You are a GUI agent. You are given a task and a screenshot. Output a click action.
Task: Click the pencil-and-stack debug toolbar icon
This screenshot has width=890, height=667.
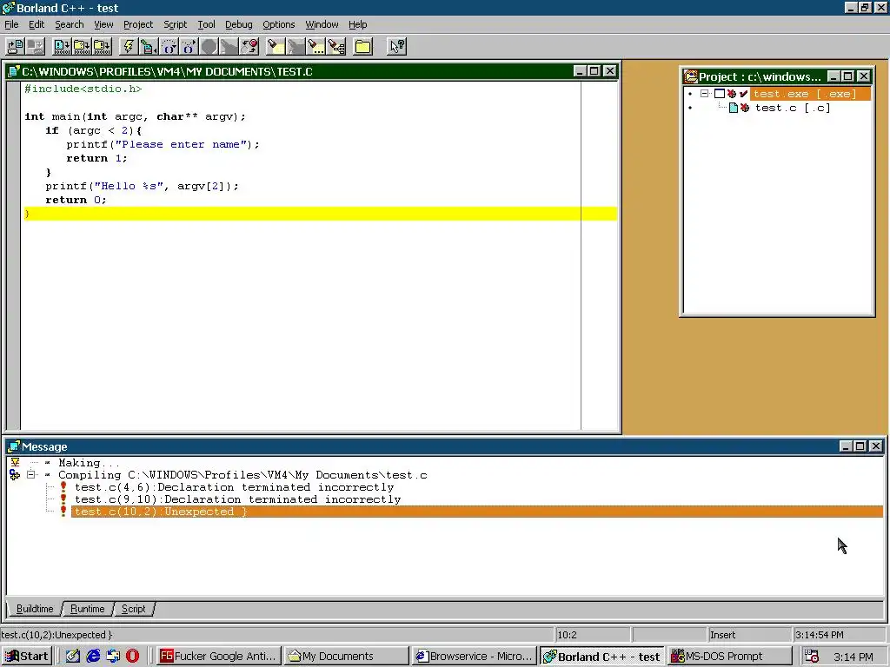[149, 47]
